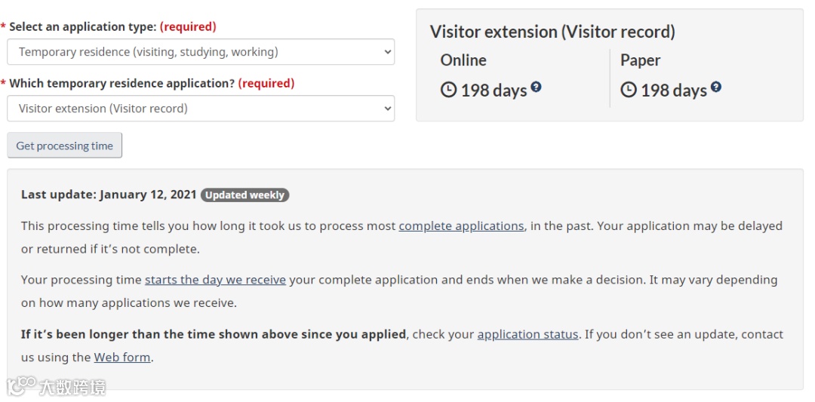Image resolution: width=815 pixels, height=402 pixels.
Task: Select the Paper processing time label
Action: pos(640,60)
